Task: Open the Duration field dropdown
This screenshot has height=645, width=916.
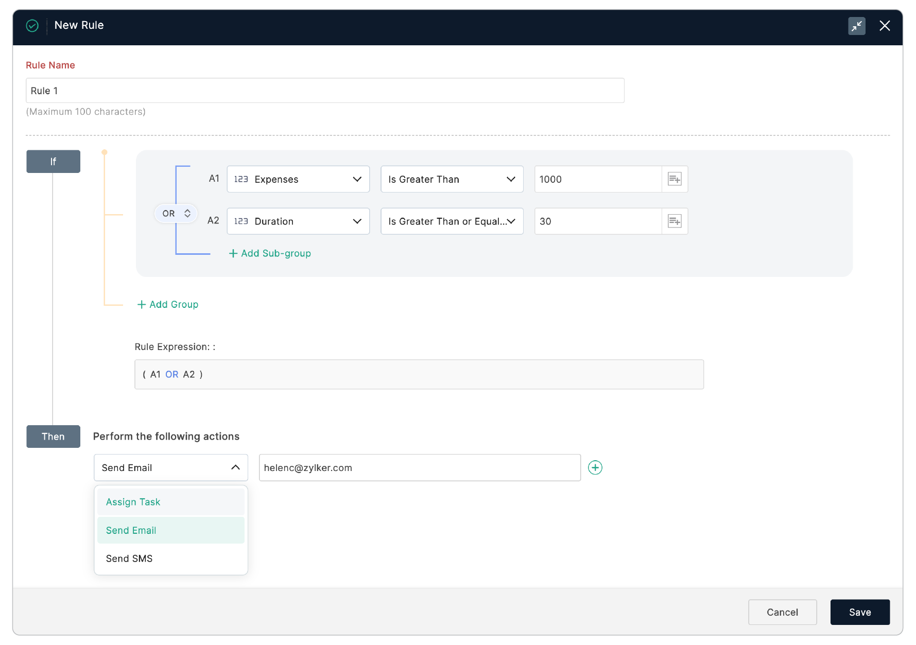Action: [x=298, y=221]
